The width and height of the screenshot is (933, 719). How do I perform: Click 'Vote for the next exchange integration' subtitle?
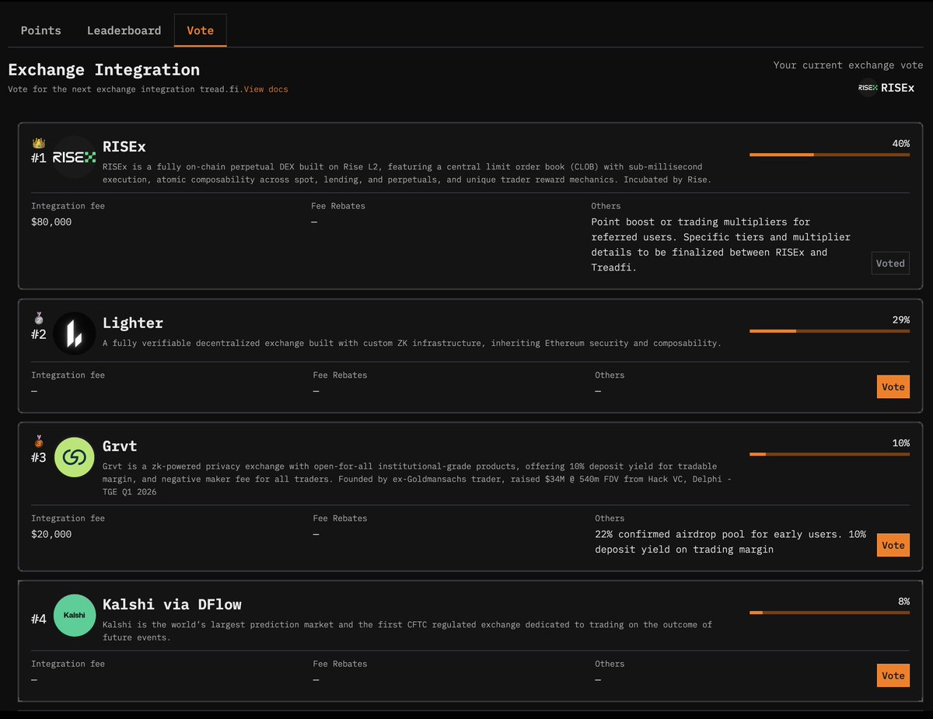pos(125,89)
